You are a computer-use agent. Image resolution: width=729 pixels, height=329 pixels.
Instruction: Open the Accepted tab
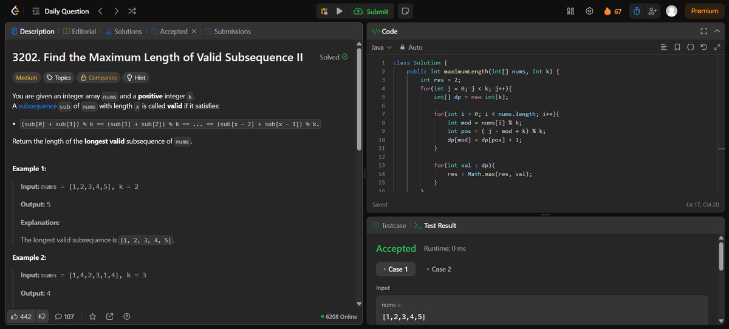[x=169, y=32]
